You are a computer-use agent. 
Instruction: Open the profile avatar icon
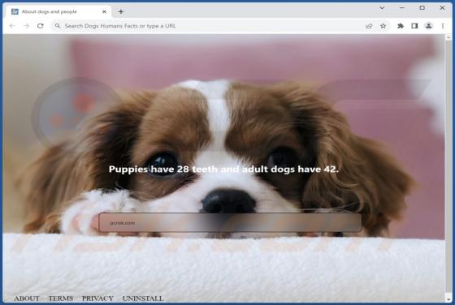(429, 26)
